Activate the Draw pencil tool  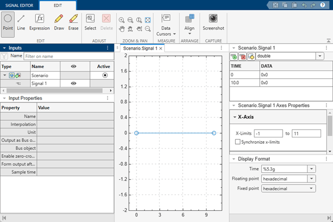coord(59,23)
